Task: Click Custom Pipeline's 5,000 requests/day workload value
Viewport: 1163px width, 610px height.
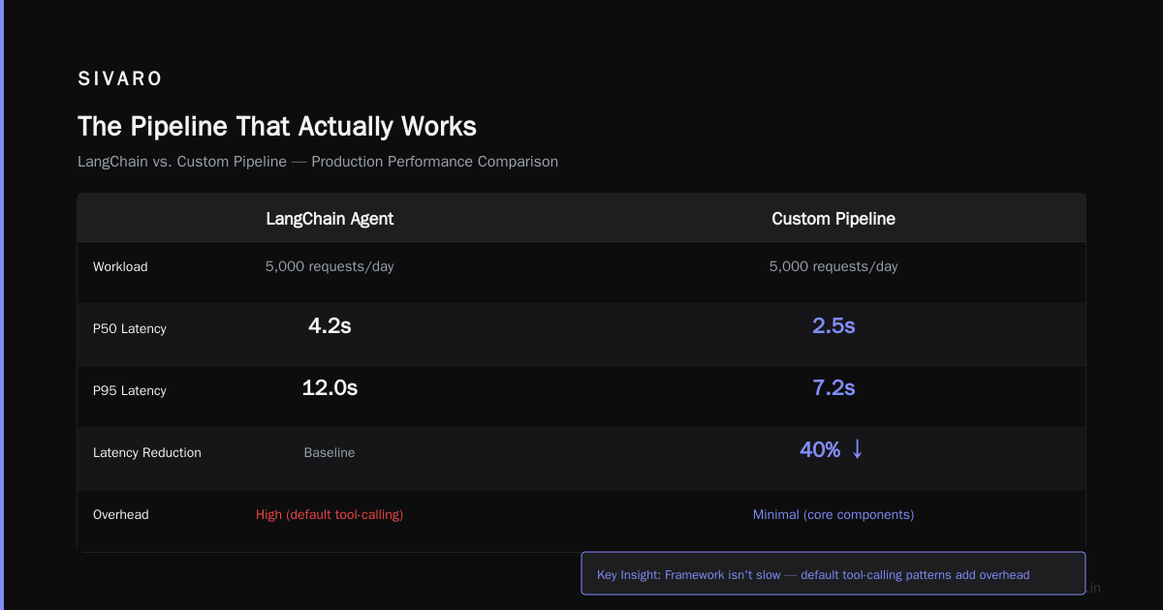Action: [x=833, y=266]
